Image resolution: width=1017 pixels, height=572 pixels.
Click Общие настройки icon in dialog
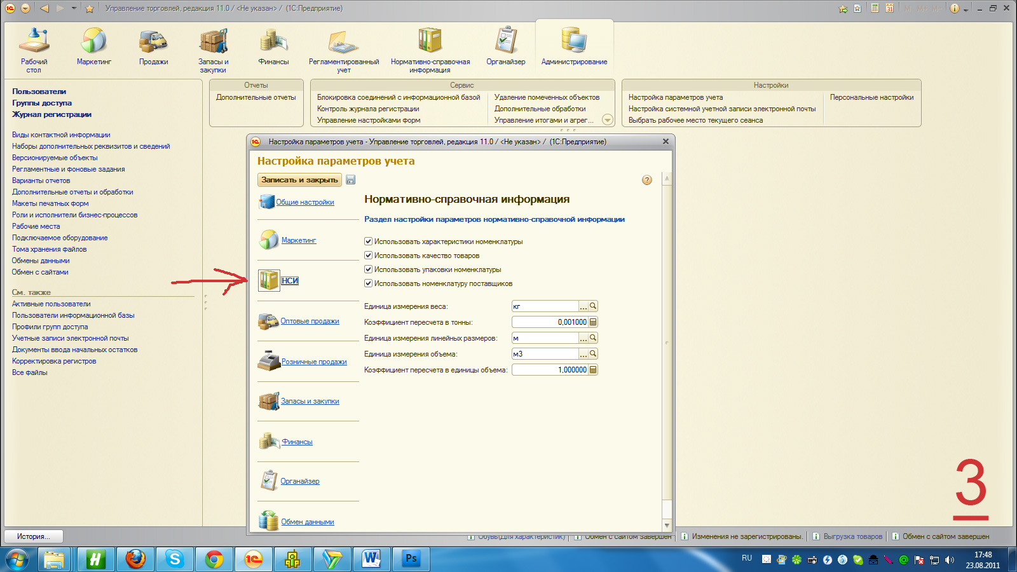(x=266, y=202)
